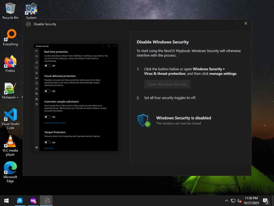Viewport: 274px width, 206px height.
Task: Click the 'Disable Security' window title text
Action: click(45, 24)
